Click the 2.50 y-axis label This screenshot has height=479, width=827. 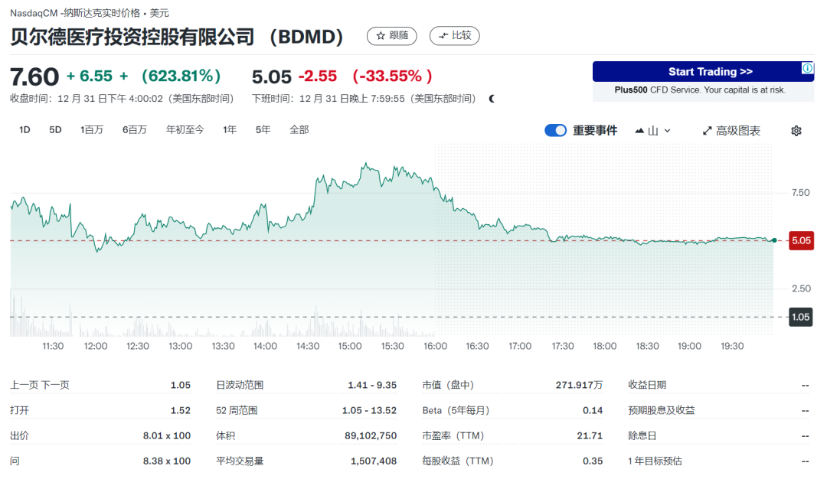pyautogui.click(x=801, y=288)
